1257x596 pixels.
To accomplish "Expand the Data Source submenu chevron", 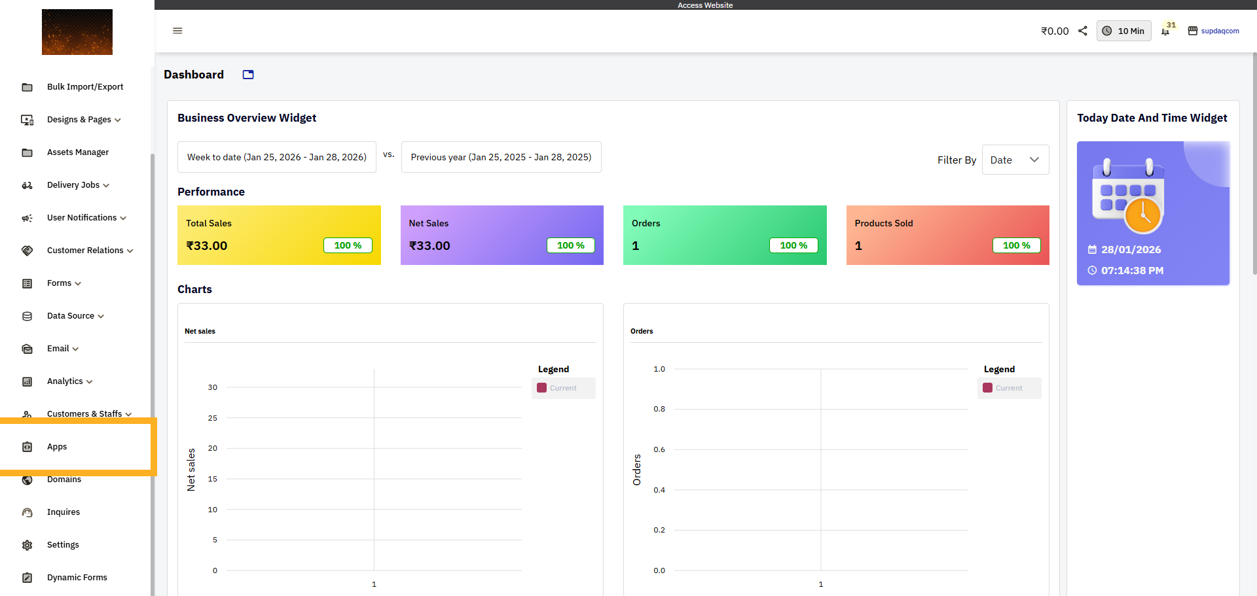I will [101, 317].
